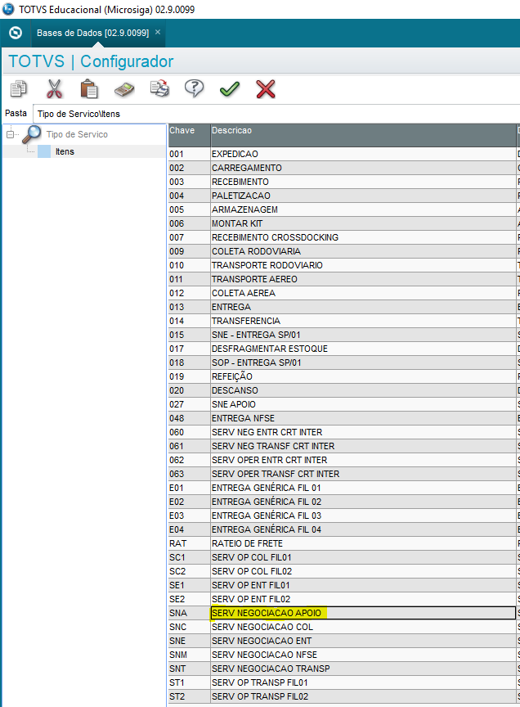Select row RECEBIMENTO key 003
The width and height of the screenshot is (520, 707).
(x=343, y=182)
